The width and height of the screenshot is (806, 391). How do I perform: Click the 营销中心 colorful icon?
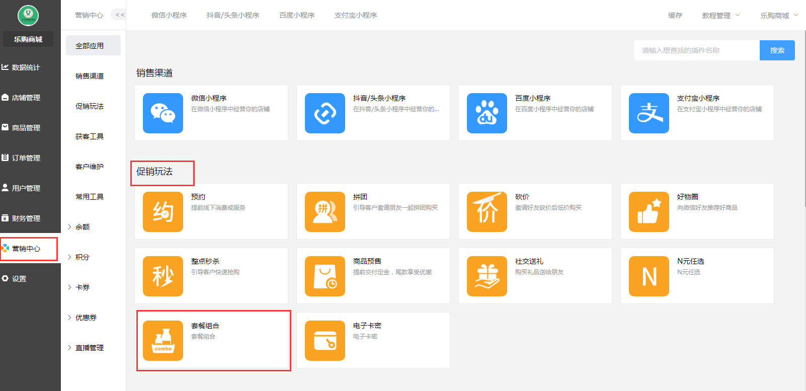5,248
